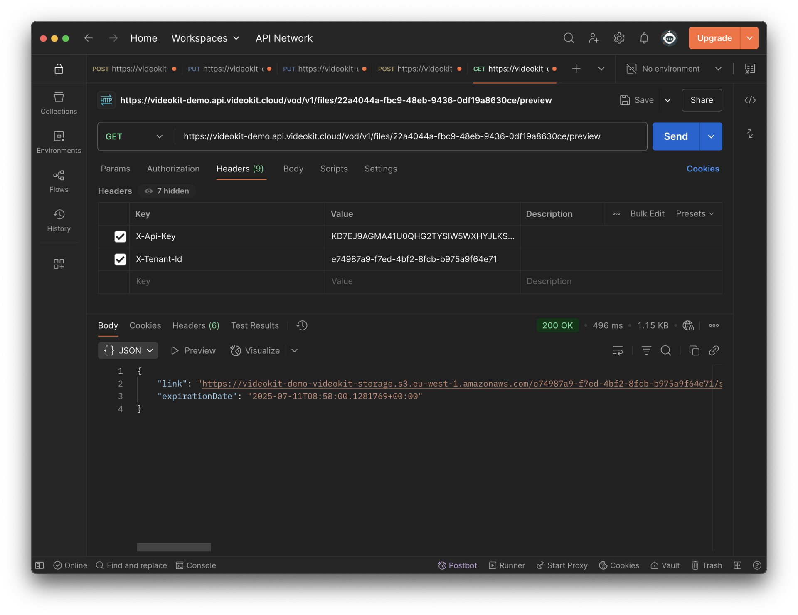Open the Presets dropdown
Screen dimensions: 798x615
695,214
